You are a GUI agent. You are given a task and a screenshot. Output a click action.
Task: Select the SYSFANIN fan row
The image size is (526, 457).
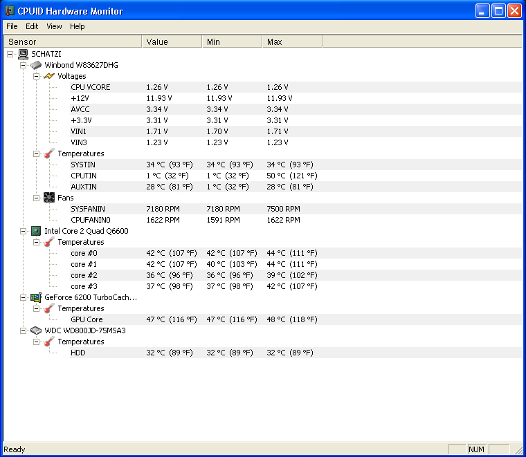[x=296, y=209]
